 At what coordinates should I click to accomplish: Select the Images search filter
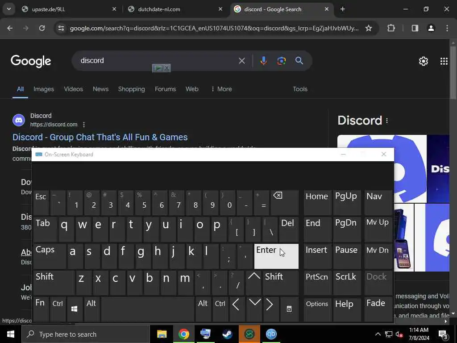[x=43, y=89]
